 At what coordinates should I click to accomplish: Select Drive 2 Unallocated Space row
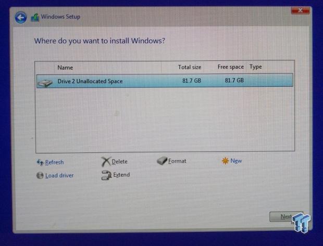(x=165, y=81)
